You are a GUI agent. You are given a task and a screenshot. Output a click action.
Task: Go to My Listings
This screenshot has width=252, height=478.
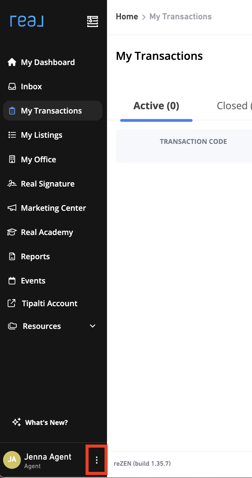[x=42, y=135]
